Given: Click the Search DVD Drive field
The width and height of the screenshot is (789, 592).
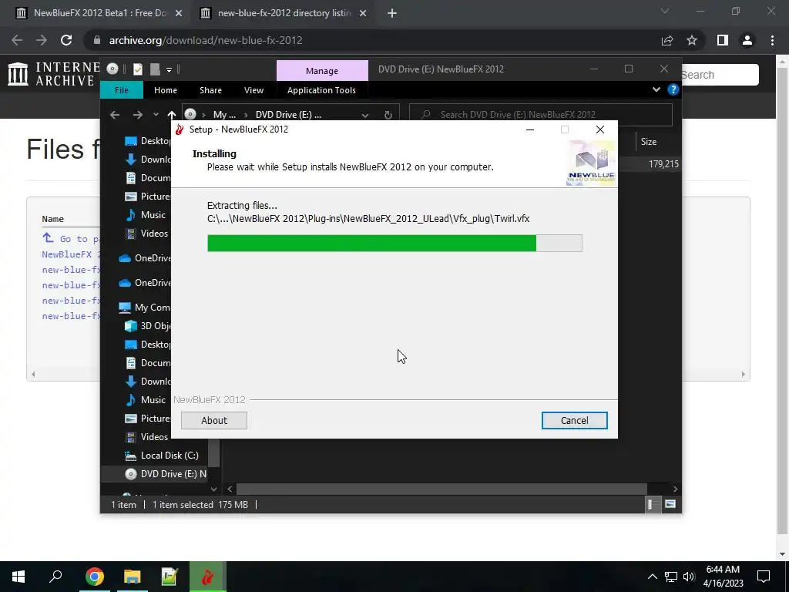Looking at the screenshot, I should 541,115.
